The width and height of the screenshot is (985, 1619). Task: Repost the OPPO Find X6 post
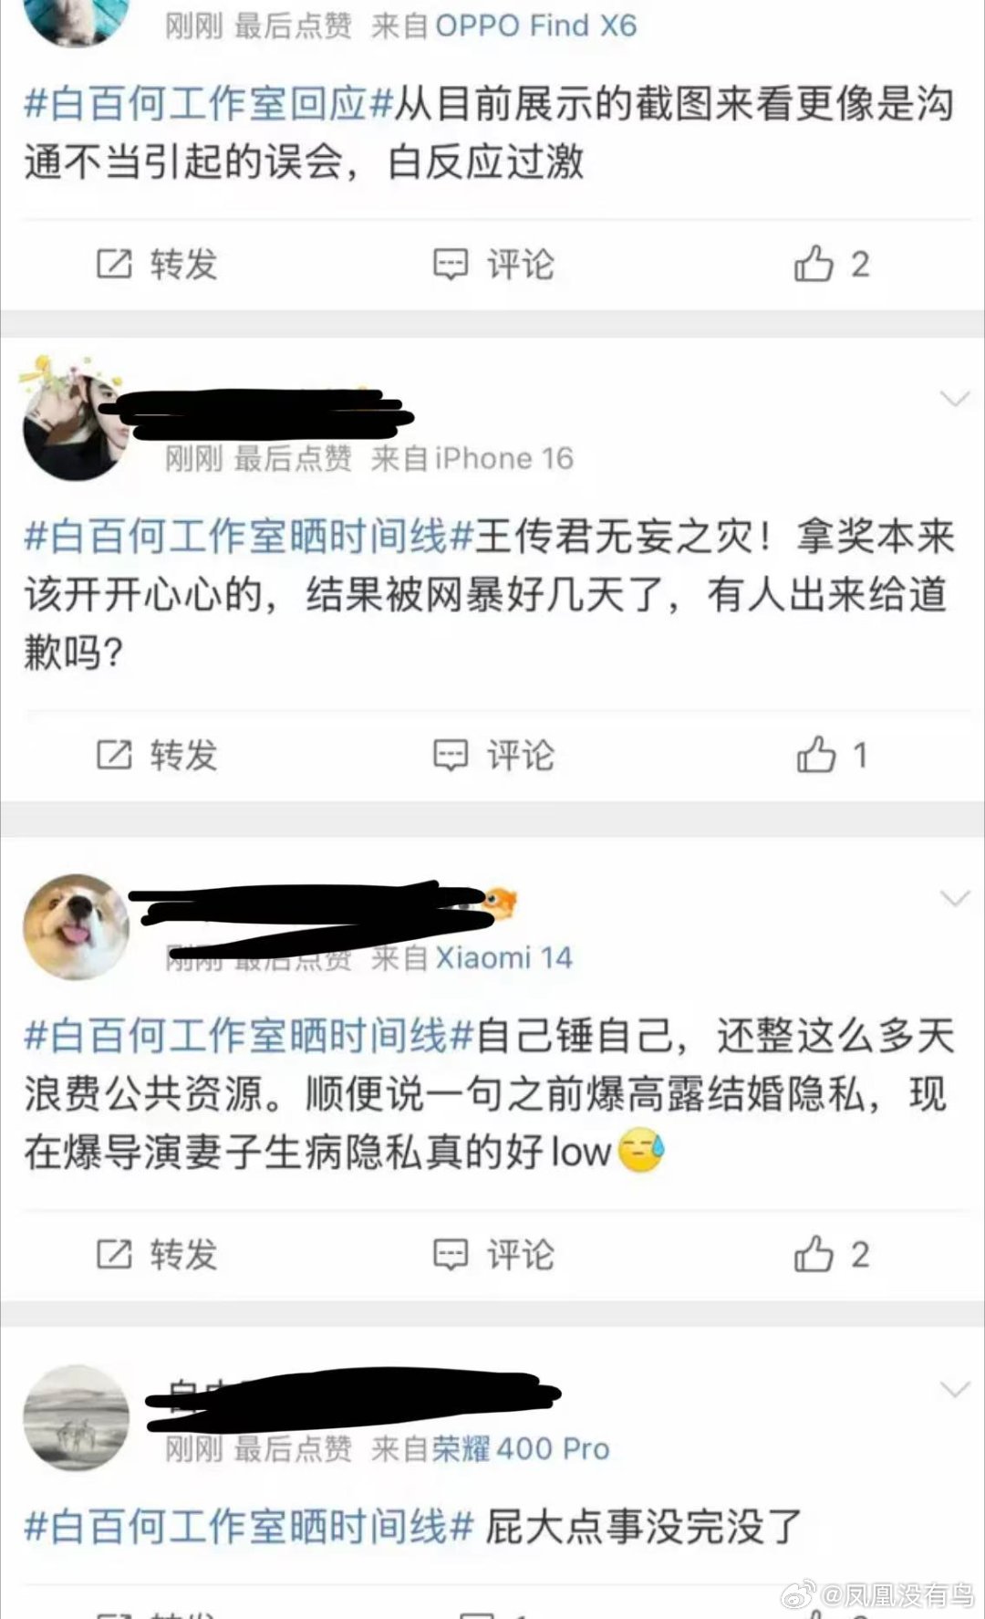click(157, 265)
